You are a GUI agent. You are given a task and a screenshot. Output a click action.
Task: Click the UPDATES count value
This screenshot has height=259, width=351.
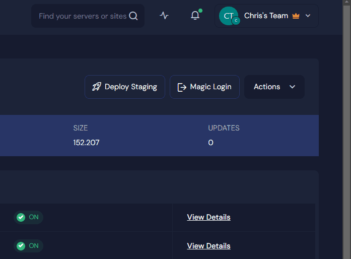pos(210,143)
